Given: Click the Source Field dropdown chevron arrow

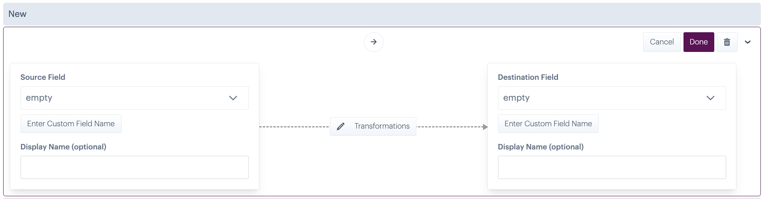Looking at the screenshot, I should point(233,98).
